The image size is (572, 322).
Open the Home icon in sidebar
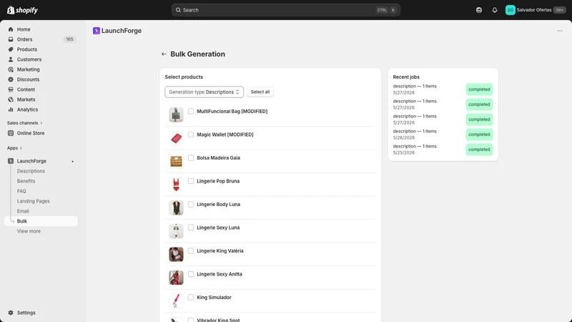(x=11, y=29)
